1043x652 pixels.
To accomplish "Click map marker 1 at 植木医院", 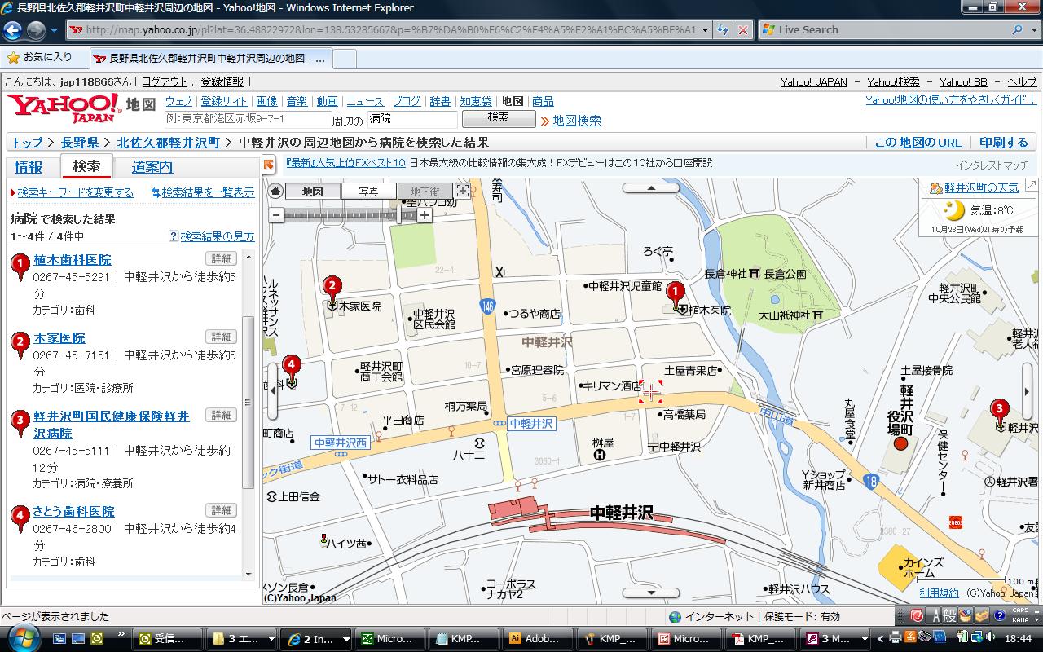I will (x=675, y=293).
